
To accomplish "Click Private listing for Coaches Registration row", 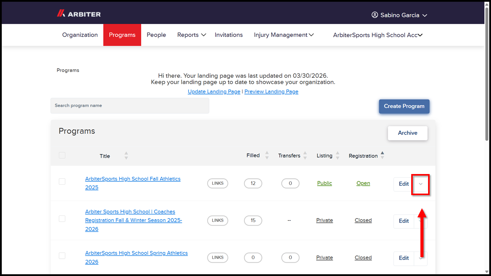I will point(325,220).
